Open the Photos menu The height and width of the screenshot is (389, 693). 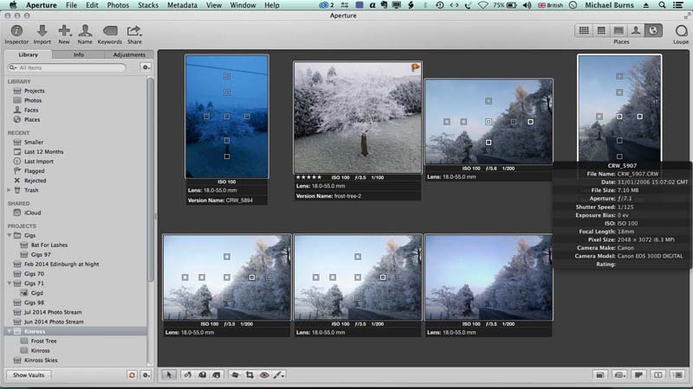pos(118,5)
